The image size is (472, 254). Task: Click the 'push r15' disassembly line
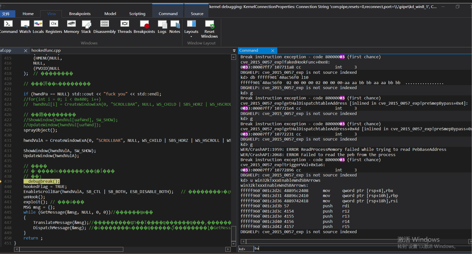pos(295,226)
